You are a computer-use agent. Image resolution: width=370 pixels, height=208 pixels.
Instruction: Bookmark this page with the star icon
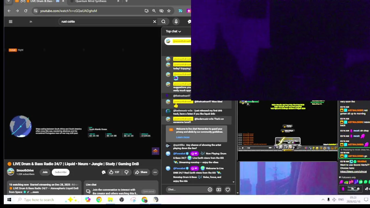pos(169,11)
